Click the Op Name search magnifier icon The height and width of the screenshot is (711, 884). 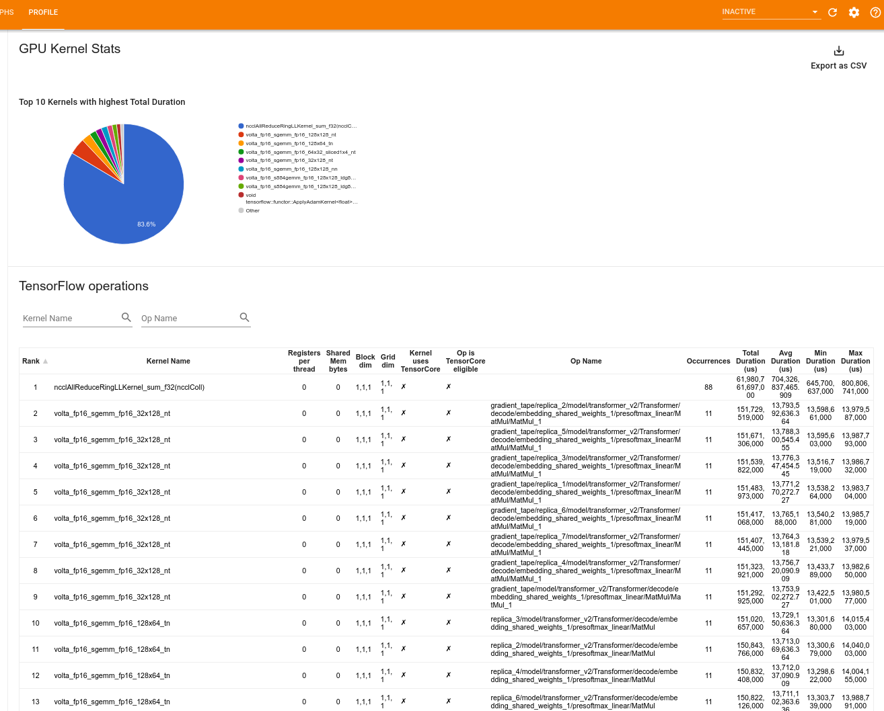(x=244, y=317)
